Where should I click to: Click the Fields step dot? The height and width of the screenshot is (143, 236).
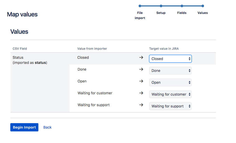pyautogui.click(x=182, y=6)
